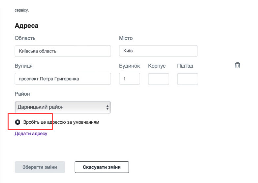
Task: Click the 'Місто' field label
Action: pyautogui.click(x=126, y=38)
